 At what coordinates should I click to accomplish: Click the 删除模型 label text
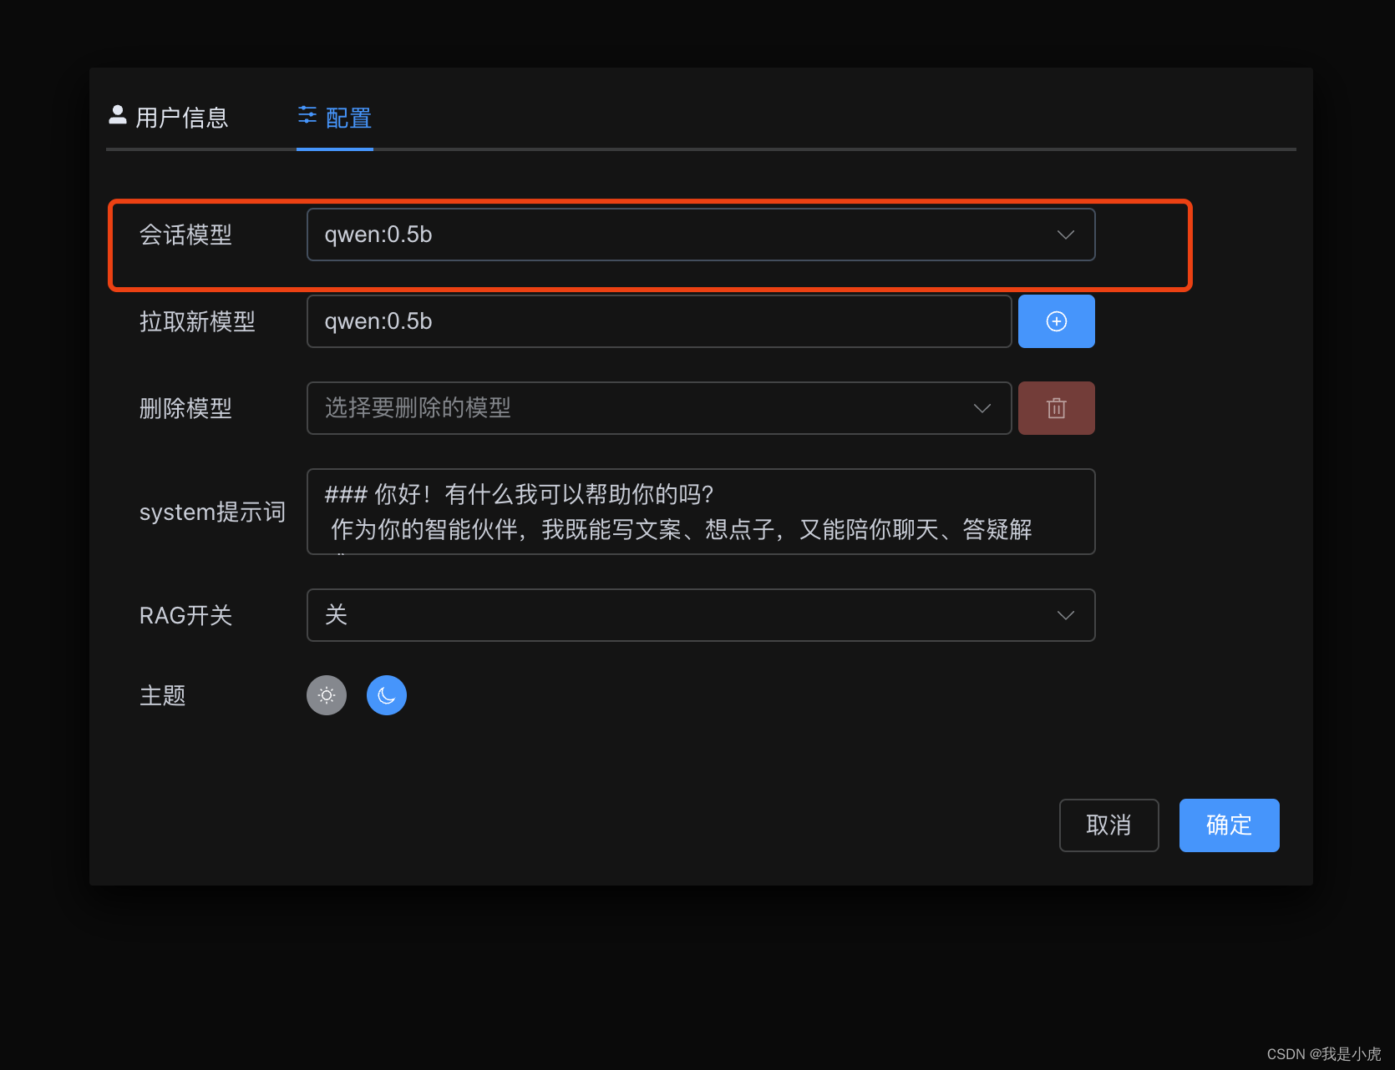[185, 408]
